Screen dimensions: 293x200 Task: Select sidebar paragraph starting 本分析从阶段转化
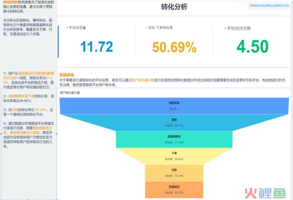click(x=28, y=27)
